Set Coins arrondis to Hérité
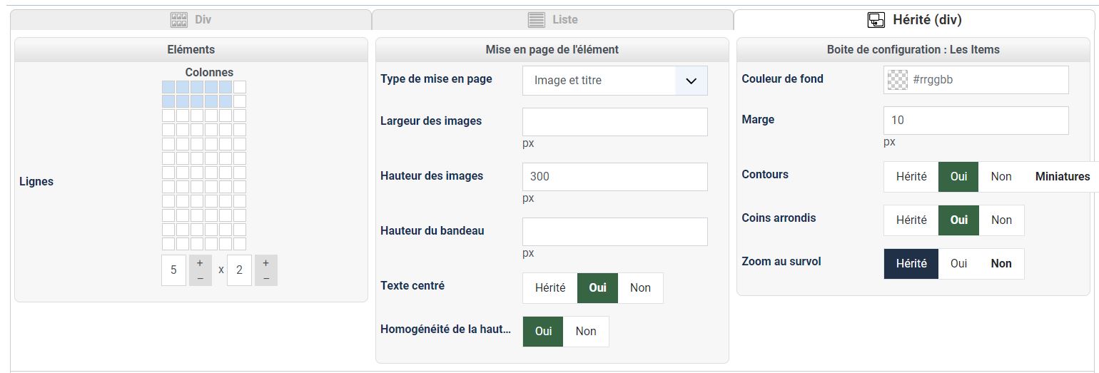The width and height of the screenshot is (1099, 373). [911, 220]
